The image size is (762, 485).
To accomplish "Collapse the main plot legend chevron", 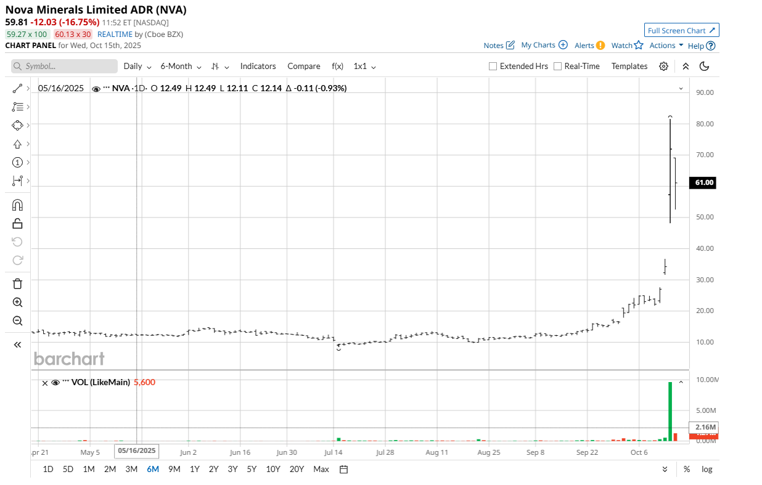I will (x=681, y=89).
